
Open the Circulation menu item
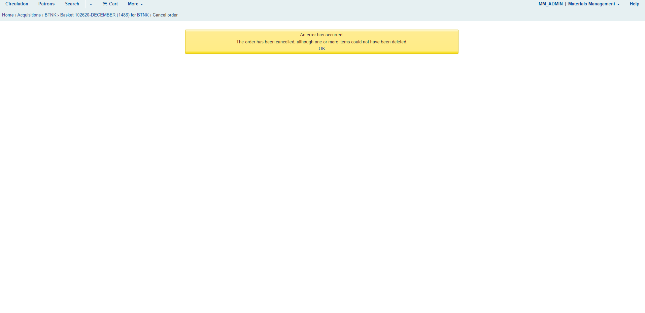(17, 4)
